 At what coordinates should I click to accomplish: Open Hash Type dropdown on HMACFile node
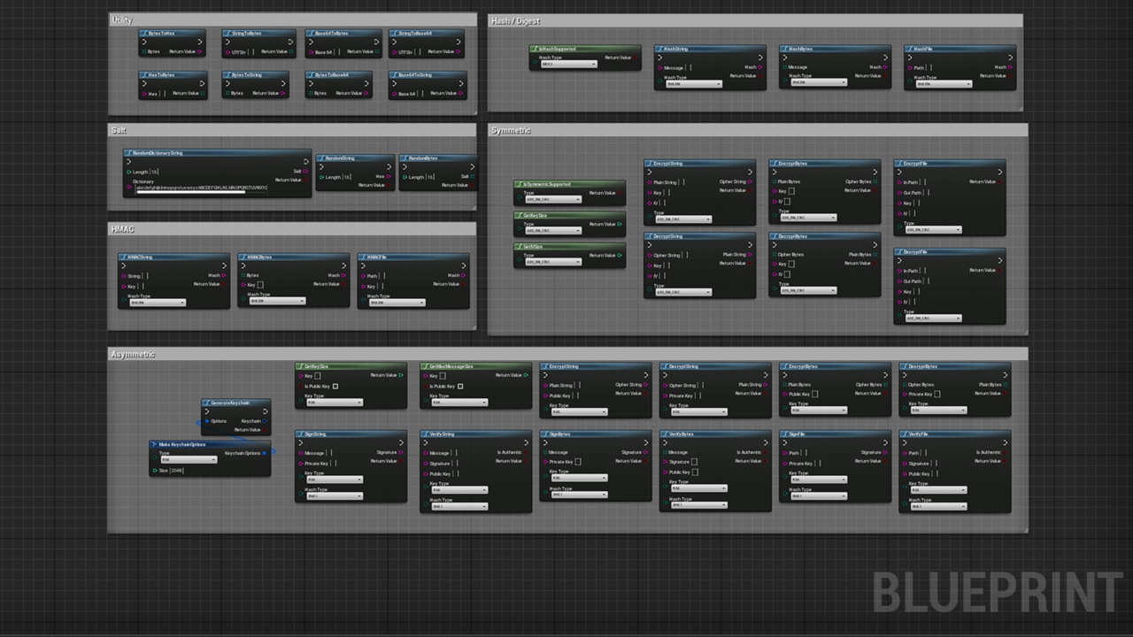(x=396, y=303)
